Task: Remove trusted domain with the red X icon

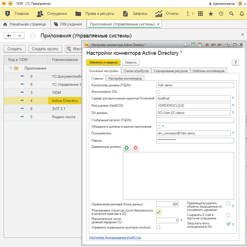Action: point(136,148)
